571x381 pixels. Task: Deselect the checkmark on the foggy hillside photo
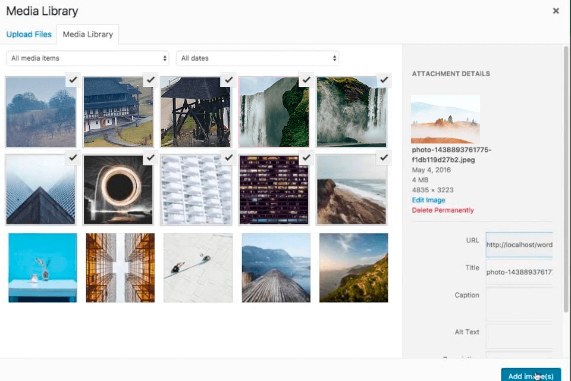click(x=73, y=79)
